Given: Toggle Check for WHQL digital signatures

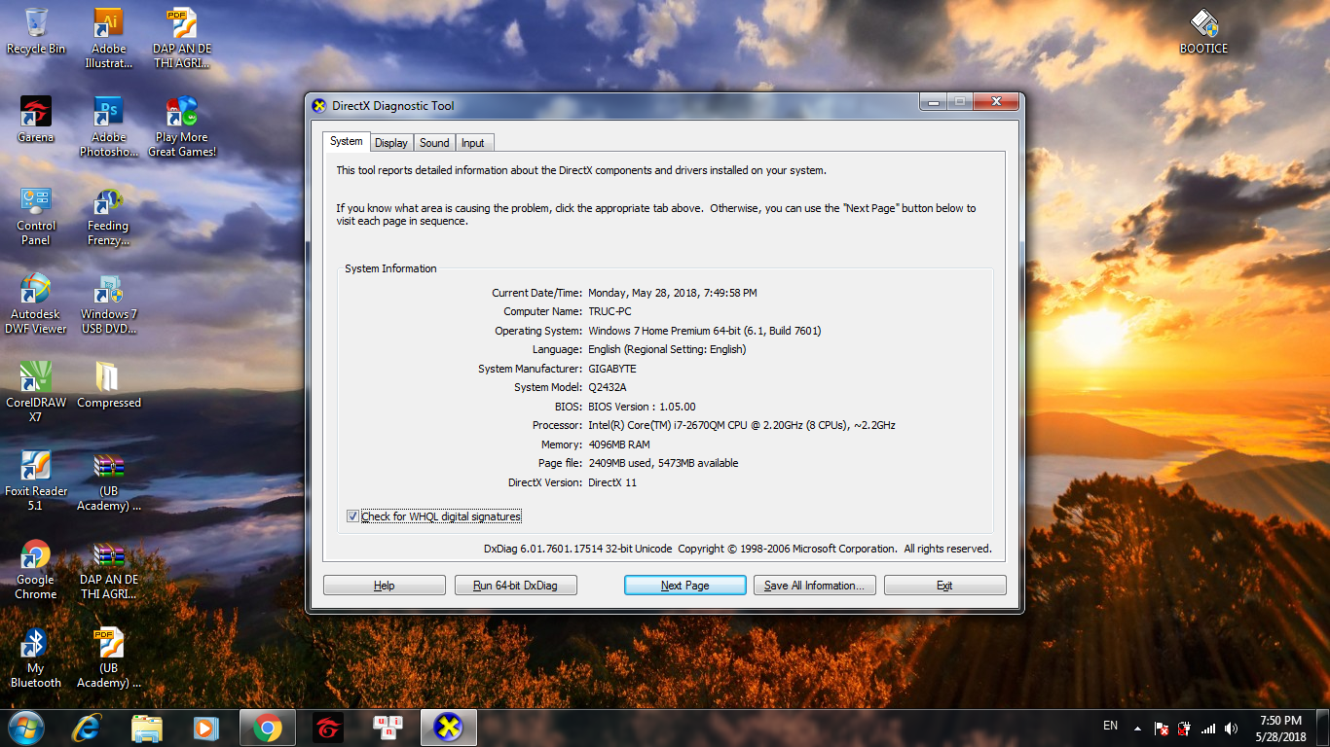Looking at the screenshot, I should 352,516.
